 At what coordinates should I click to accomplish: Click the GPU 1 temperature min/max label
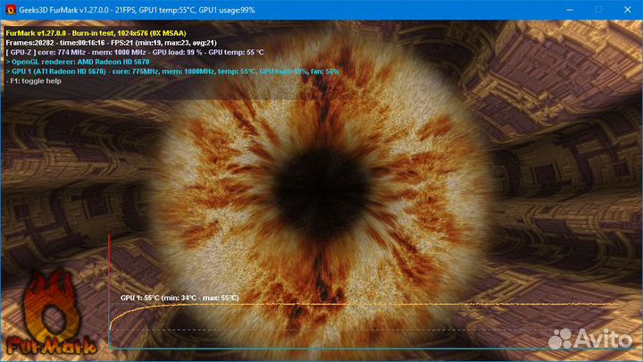180,298
